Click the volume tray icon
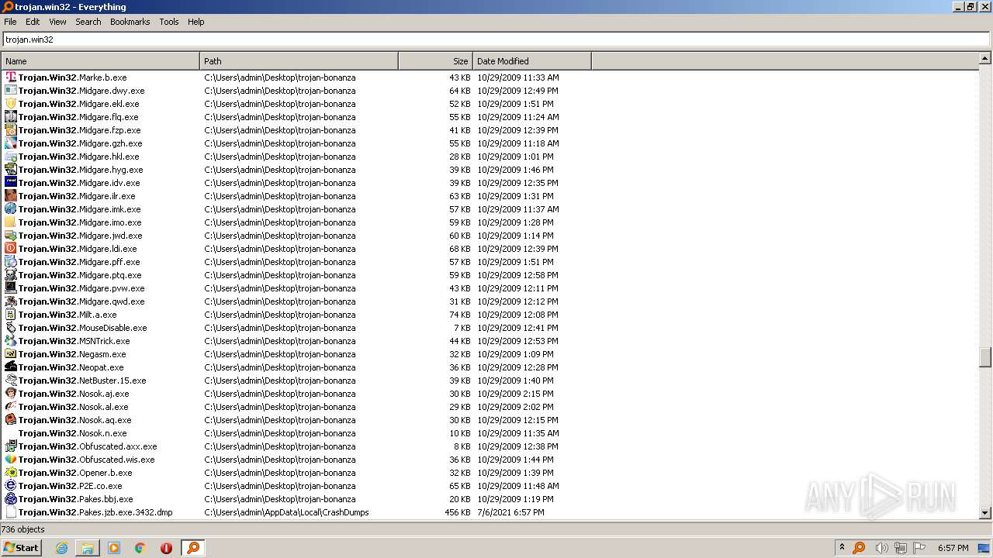 click(x=881, y=548)
